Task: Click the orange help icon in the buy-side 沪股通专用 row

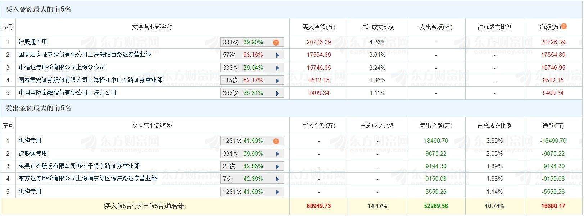Action: click(276, 42)
